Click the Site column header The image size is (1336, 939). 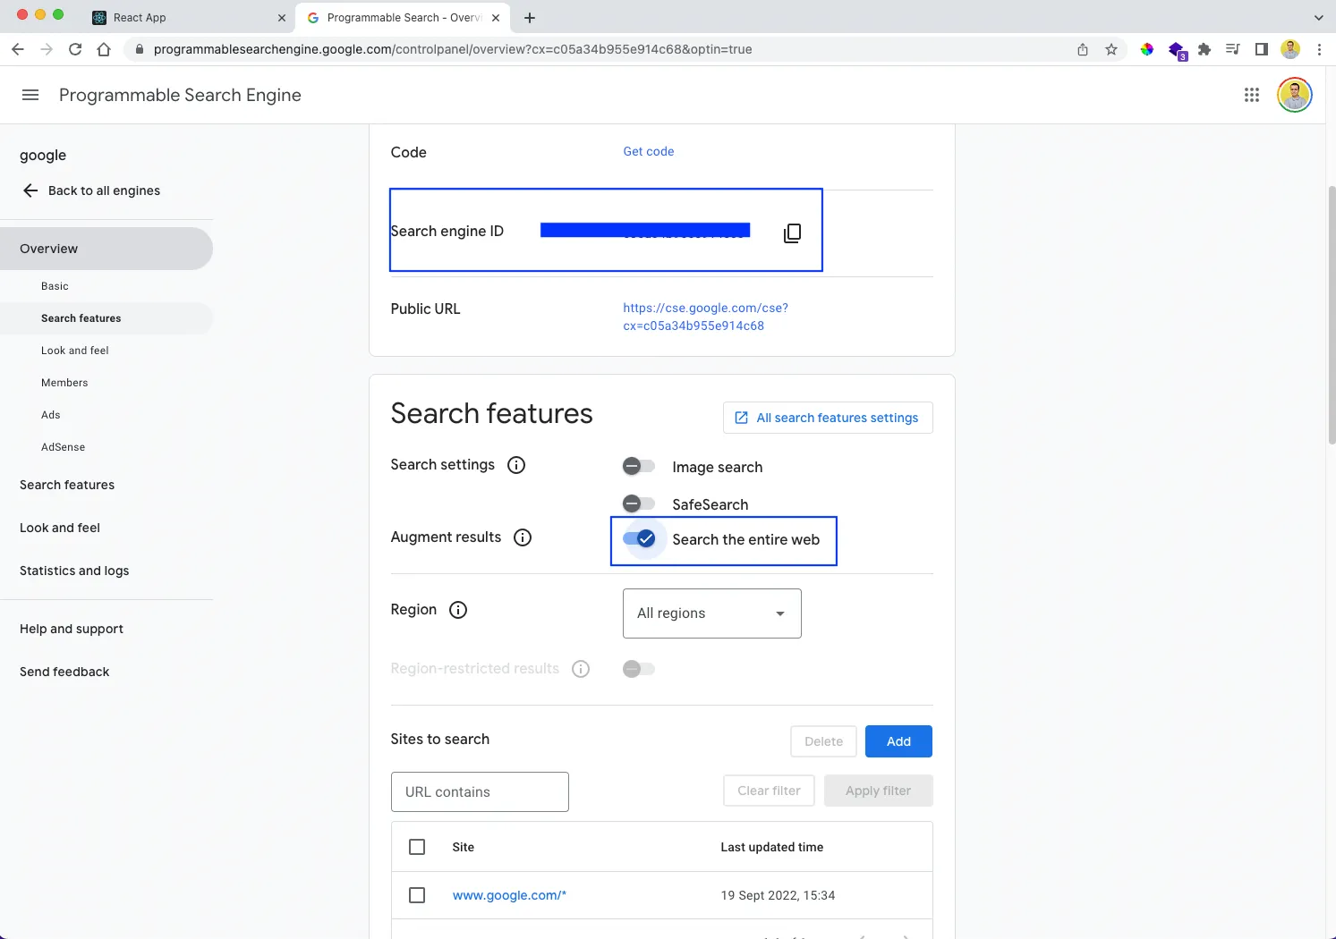(464, 847)
